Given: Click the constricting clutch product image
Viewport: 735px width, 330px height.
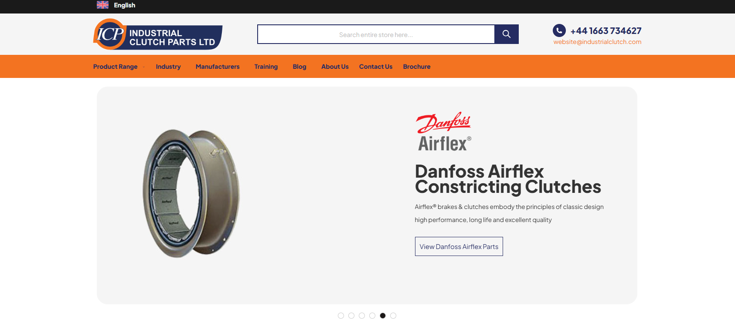Looking at the screenshot, I should [x=191, y=193].
